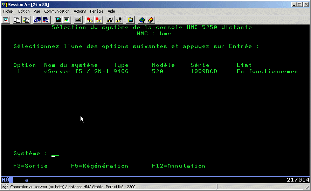The height and width of the screenshot is (191, 311).
Task: Start macro recording with red play icon
Action: [90, 20]
